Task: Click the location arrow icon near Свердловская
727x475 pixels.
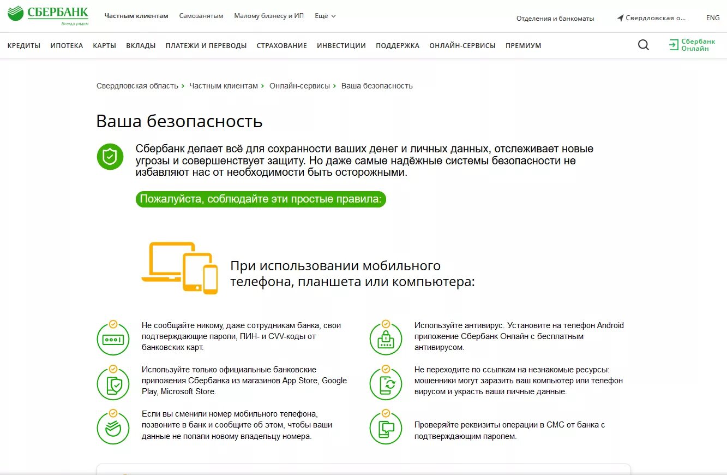Action: [620, 18]
